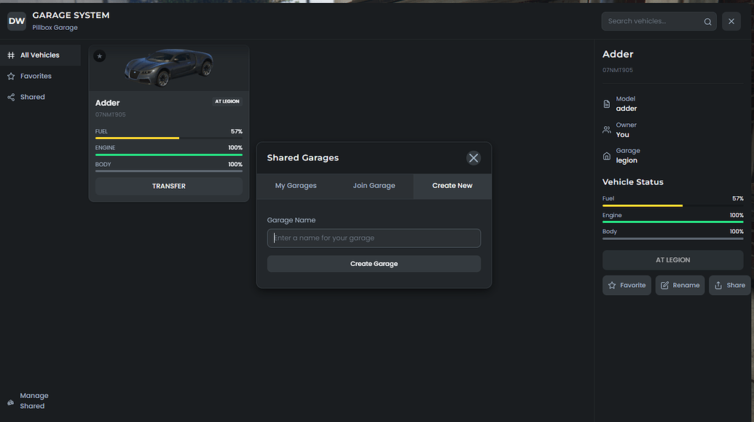Viewport: 754px width, 422px height.
Task: Open Favorites via the star sidebar icon
Action: pyautogui.click(x=10, y=76)
